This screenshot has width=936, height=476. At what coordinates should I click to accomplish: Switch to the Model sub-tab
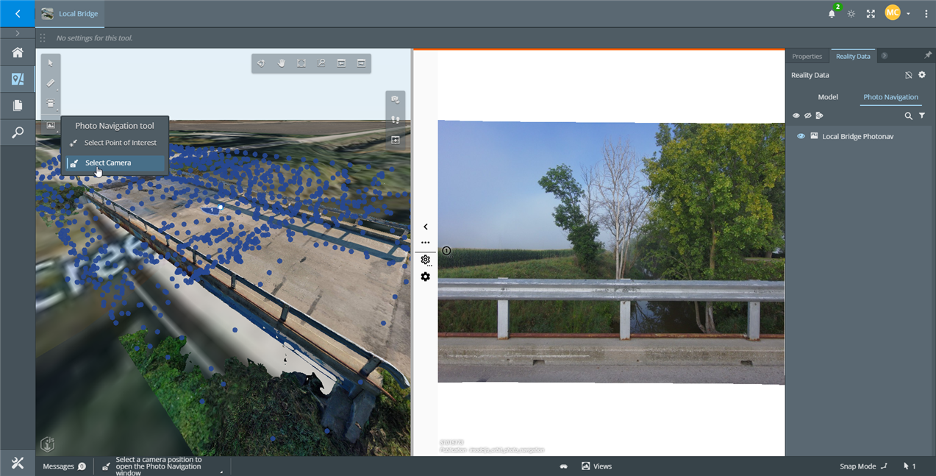(828, 97)
